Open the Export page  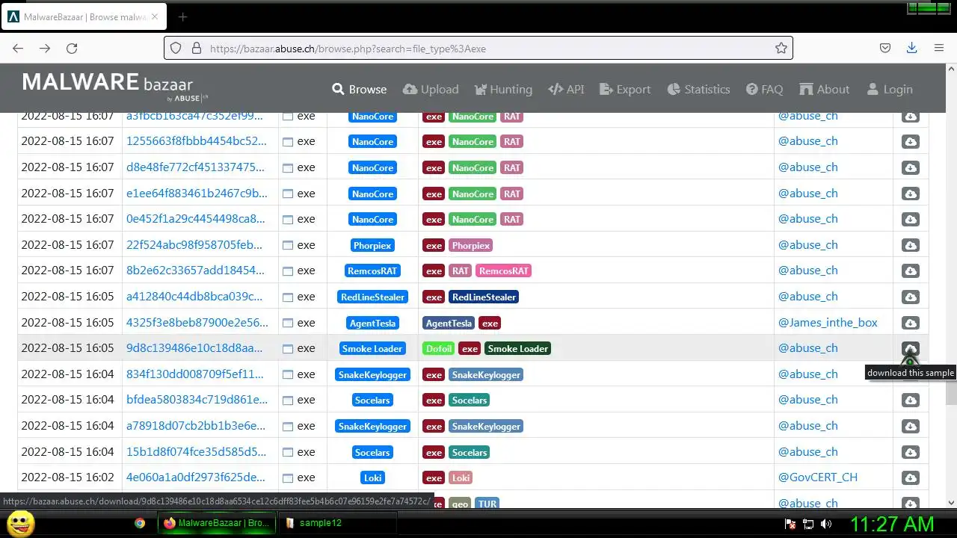tap(625, 89)
